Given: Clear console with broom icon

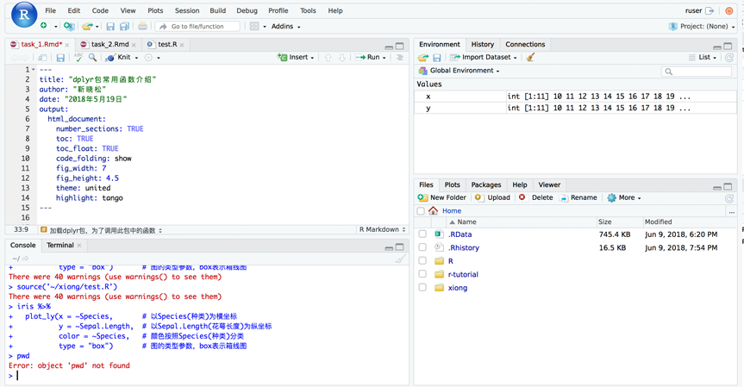Looking at the screenshot, I should (401, 259).
